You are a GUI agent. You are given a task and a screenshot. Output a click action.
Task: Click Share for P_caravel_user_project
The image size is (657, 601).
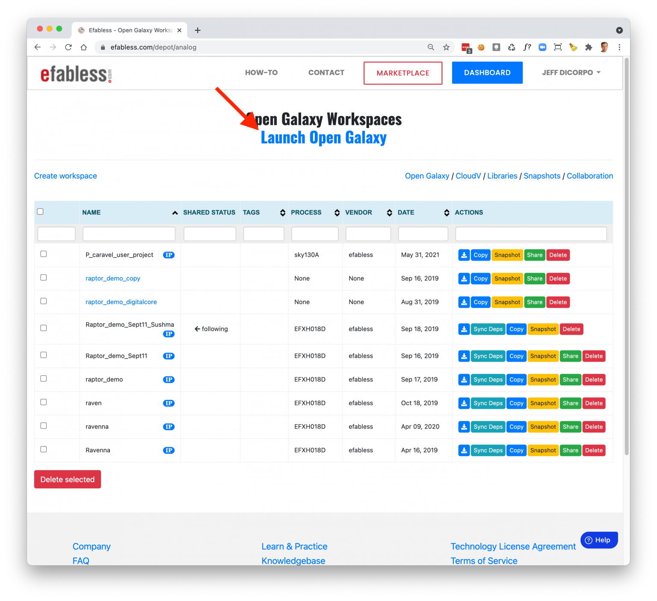pyautogui.click(x=535, y=255)
